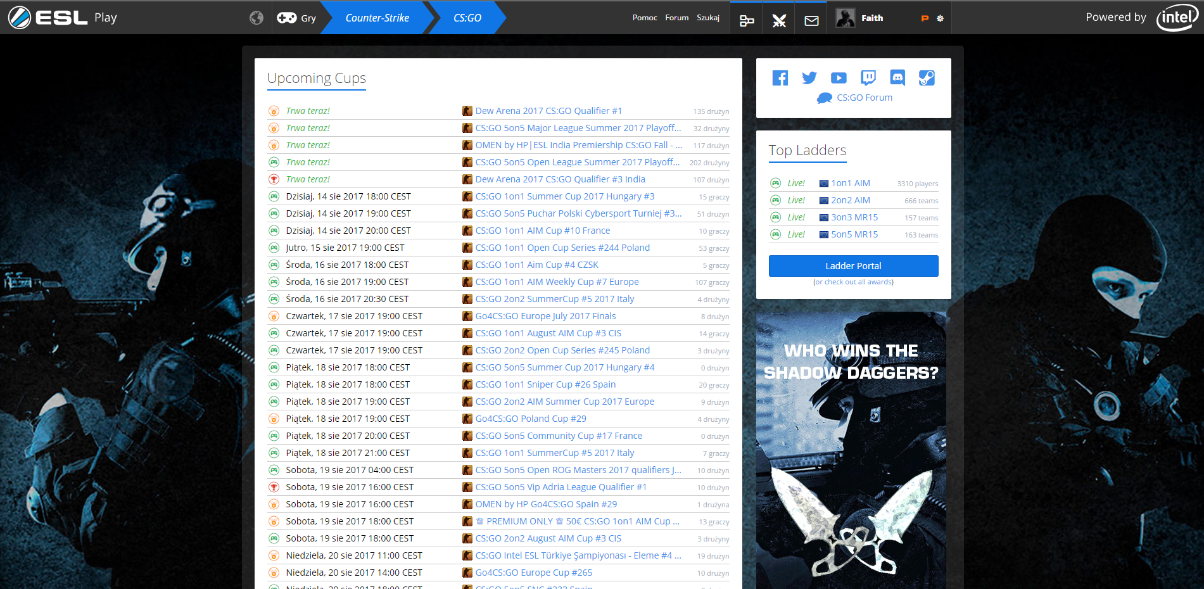This screenshot has width=1204, height=589.
Task: Open the 2on2 AIM ladder
Action: [851, 200]
